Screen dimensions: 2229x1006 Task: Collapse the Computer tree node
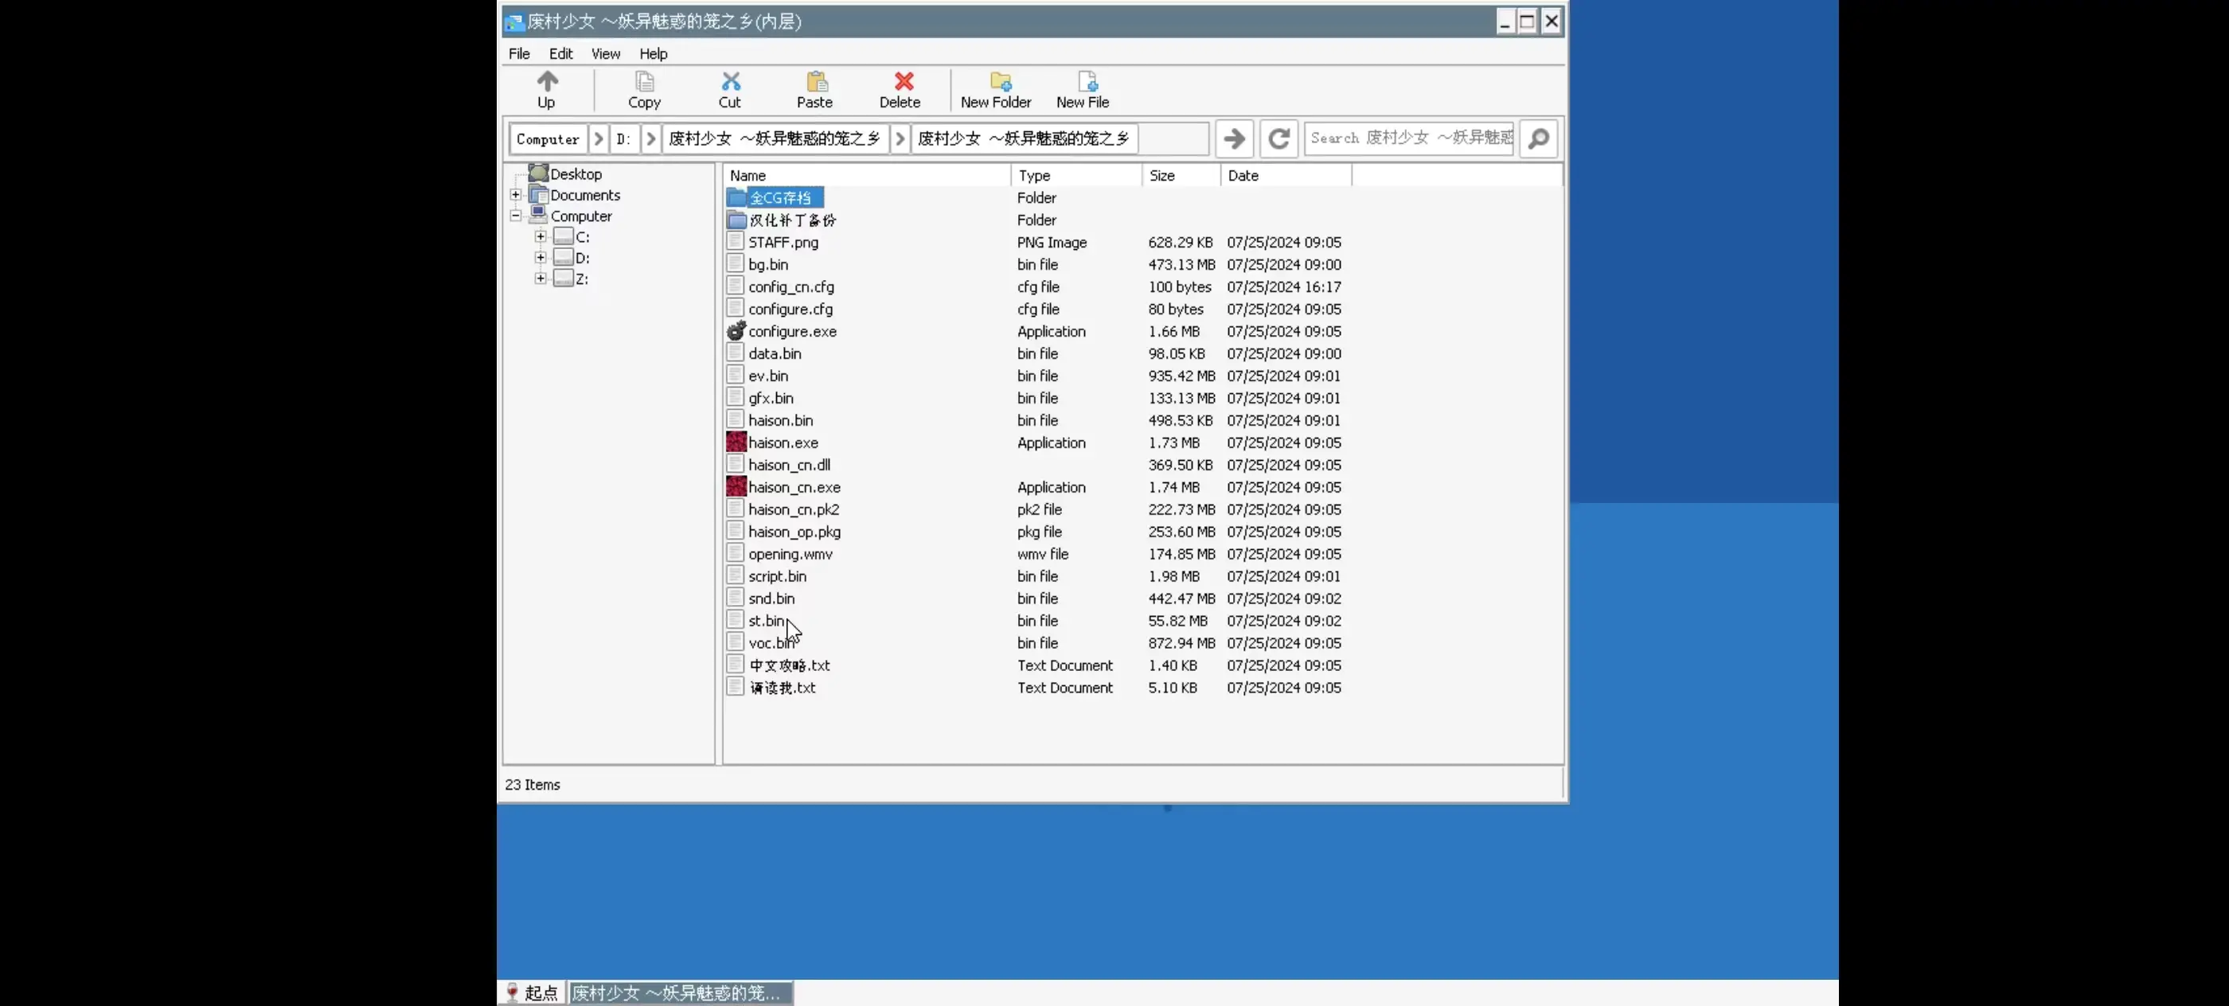(516, 216)
